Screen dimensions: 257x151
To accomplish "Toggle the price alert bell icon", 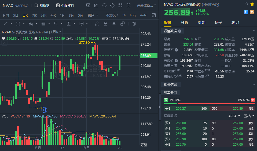I will [x=246, y=4].
